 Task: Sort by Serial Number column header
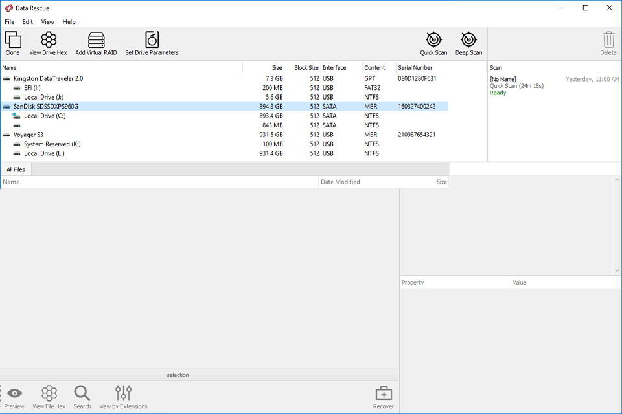(x=441, y=68)
